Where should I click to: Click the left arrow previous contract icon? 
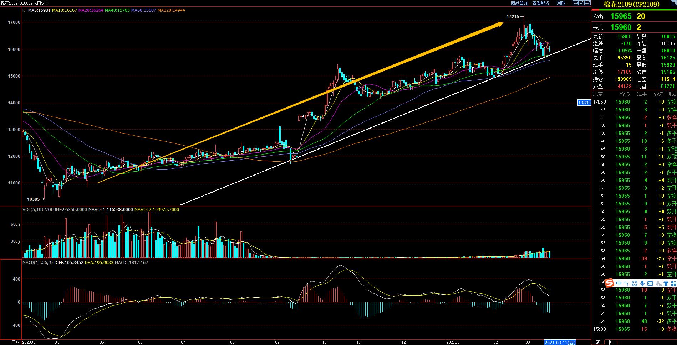point(576,3)
